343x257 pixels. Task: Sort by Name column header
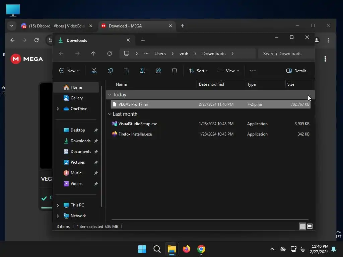pos(121,84)
